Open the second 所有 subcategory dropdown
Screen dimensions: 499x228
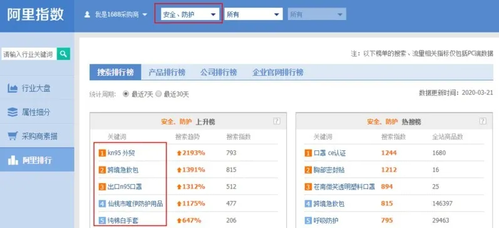click(x=254, y=14)
